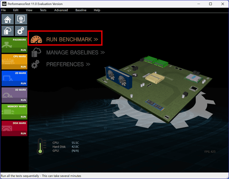Minimize the PerformanceTest window

tap(199, 4)
